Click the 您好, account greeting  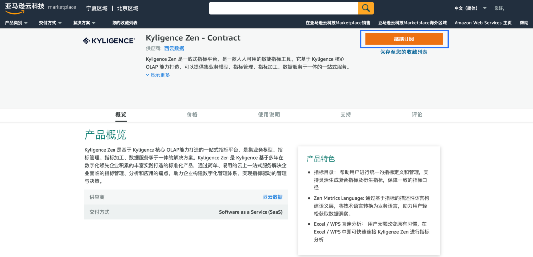point(499,8)
